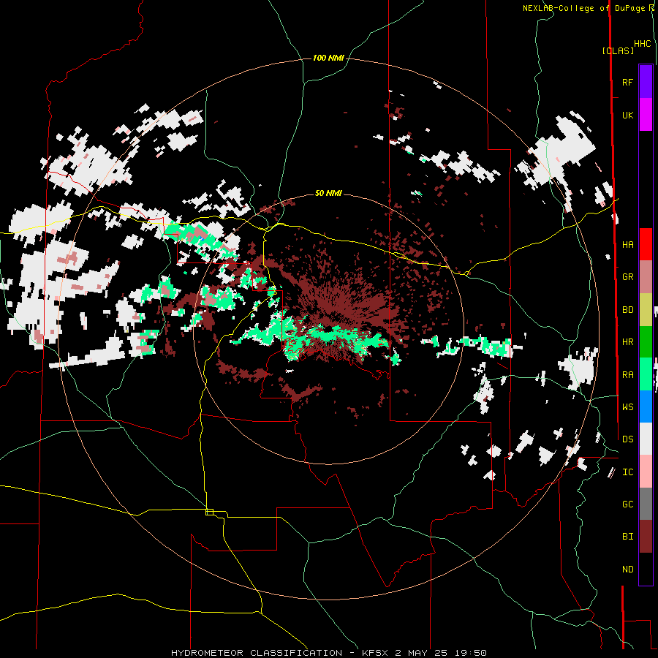The width and height of the screenshot is (658, 658).
Task: Click the DS legend label
Action: pyautogui.click(x=627, y=439)
